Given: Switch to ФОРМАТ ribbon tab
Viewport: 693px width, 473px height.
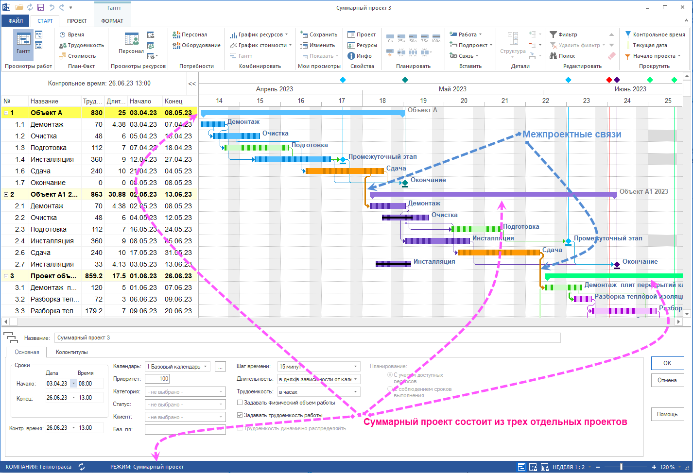Looking at the screenshot, I should [x=112, y=21].
